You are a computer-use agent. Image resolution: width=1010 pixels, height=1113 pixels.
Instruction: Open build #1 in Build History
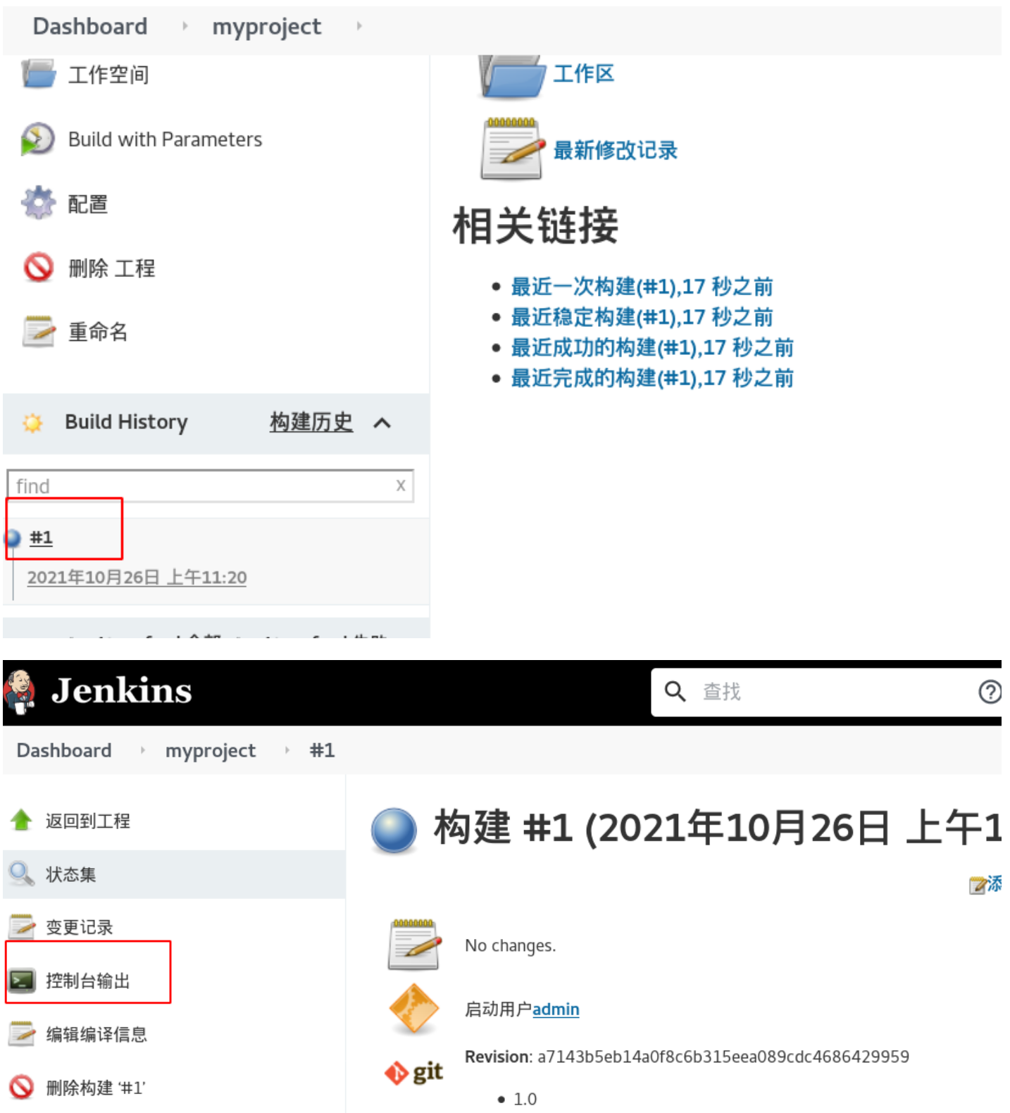41,538
